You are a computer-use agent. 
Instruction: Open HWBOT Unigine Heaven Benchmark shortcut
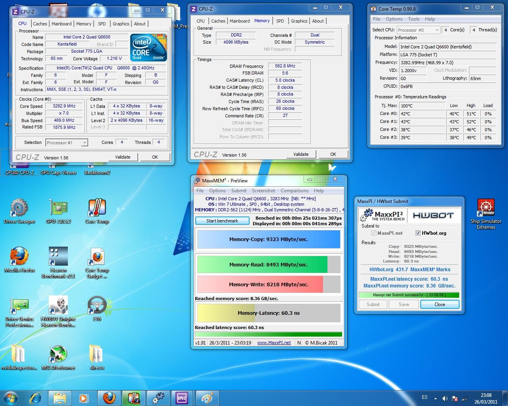tap(58, 311)
